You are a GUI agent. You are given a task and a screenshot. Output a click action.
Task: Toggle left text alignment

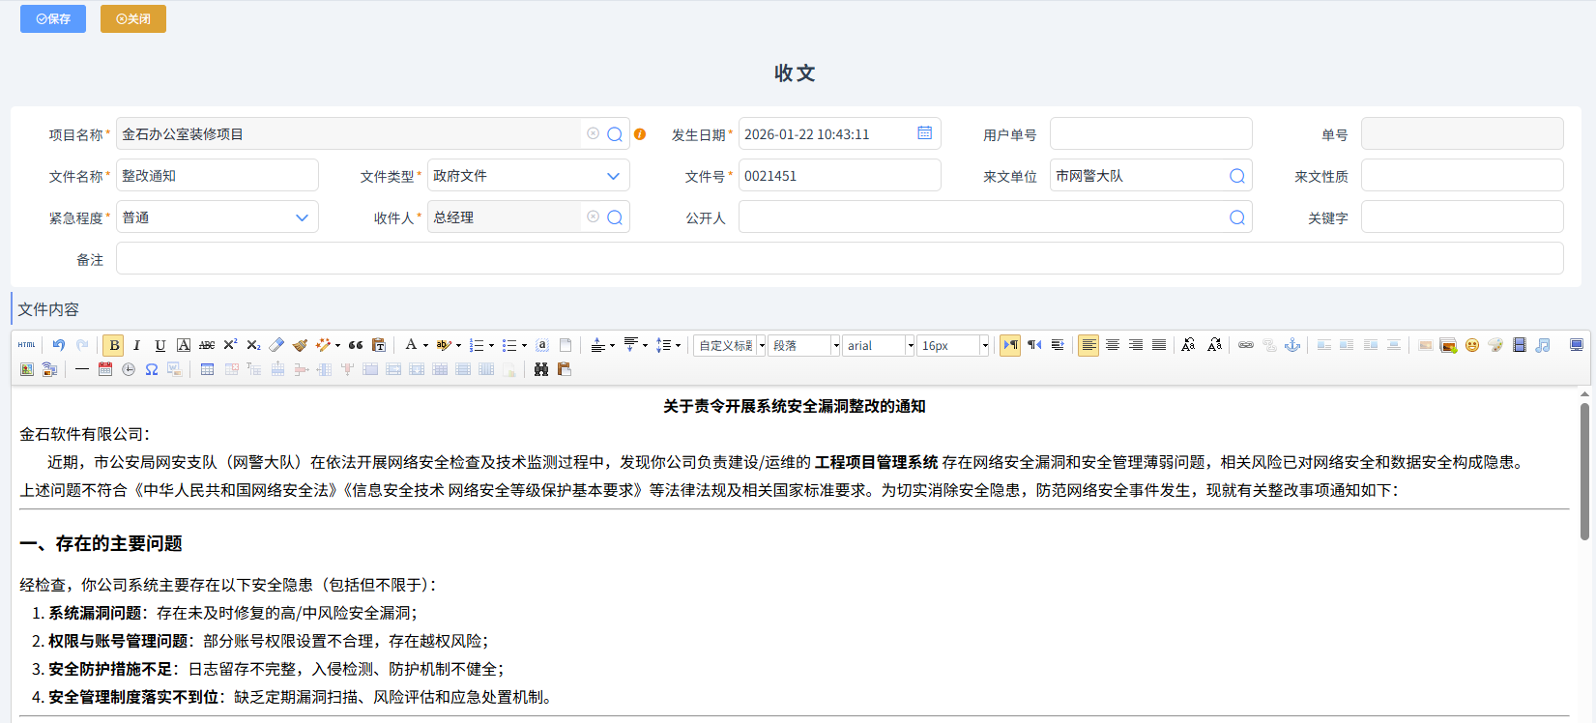coord(1088,345)
